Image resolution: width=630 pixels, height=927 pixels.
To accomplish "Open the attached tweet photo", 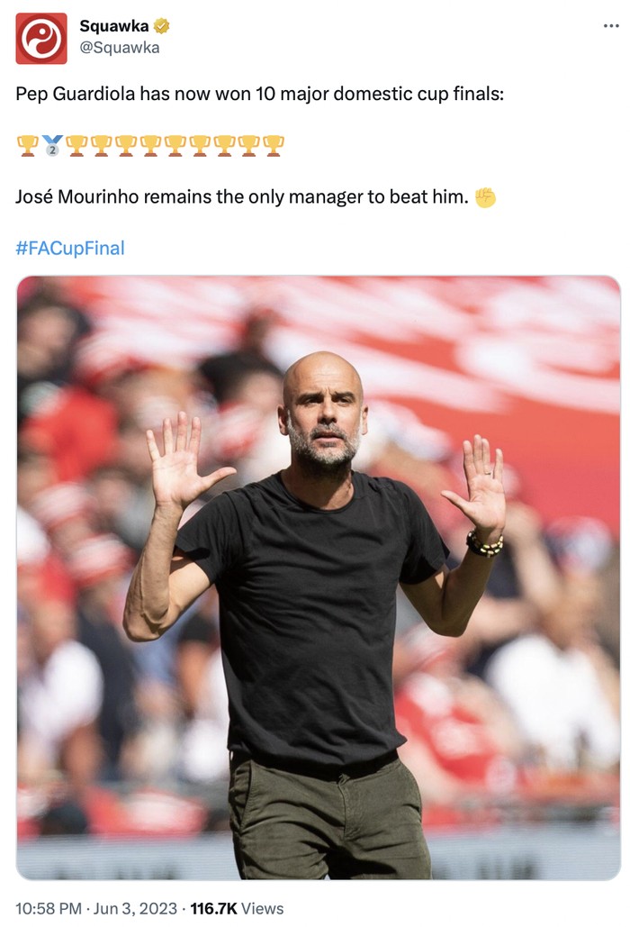I will (318, 577).
